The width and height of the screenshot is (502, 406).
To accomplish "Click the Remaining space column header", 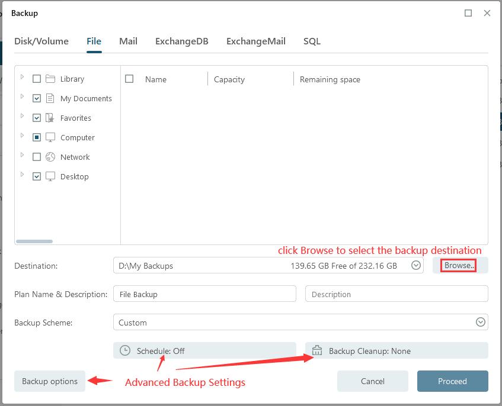I will [330, 79].
